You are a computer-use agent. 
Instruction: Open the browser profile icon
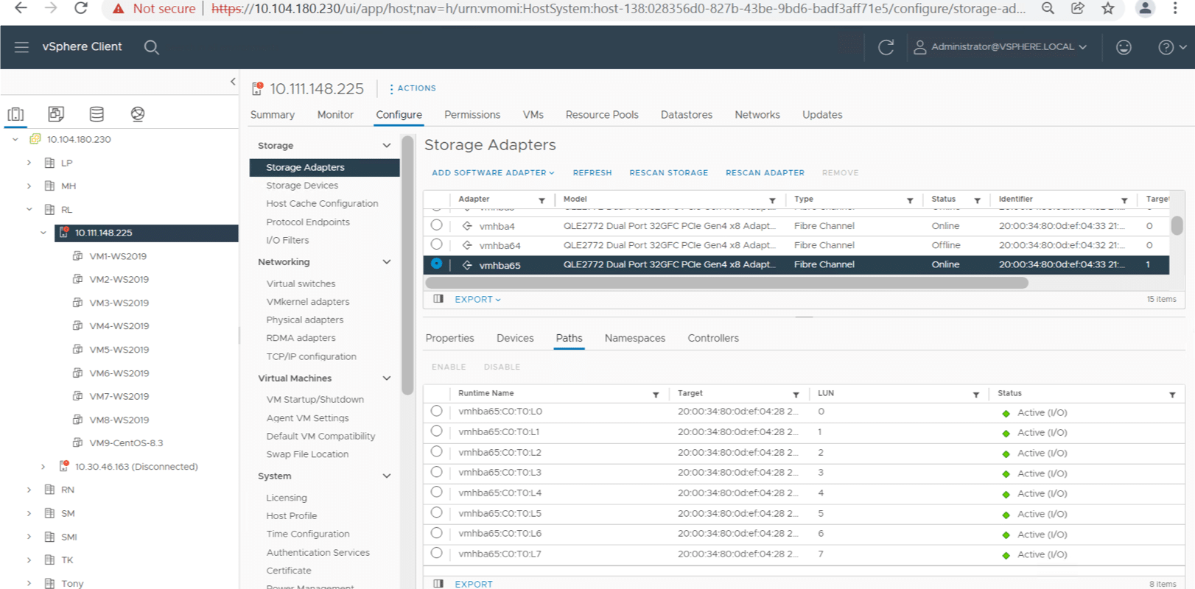point(1145,8)
